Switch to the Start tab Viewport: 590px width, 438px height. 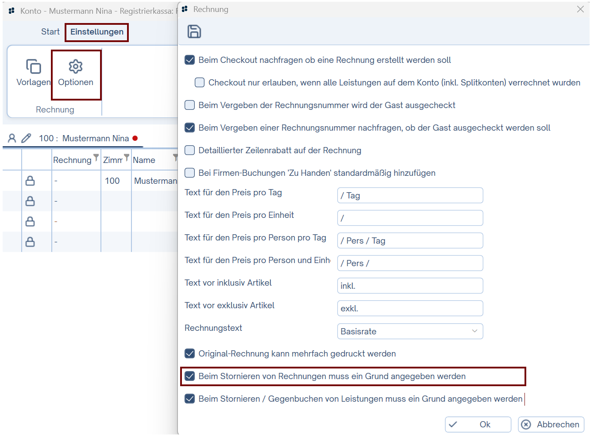point(50,32)
